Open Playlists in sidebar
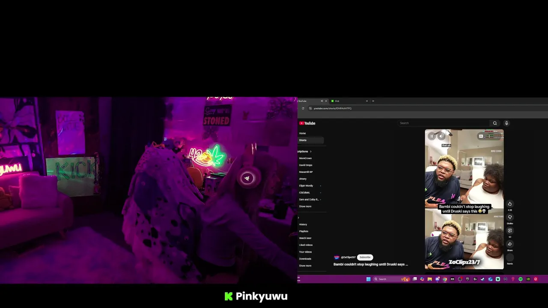548x308 pixels. [304, 231]
